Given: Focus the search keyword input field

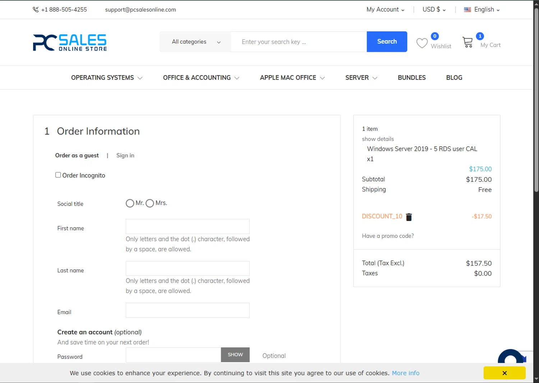Looking at the screenshot, I should (x=299, y=42).
